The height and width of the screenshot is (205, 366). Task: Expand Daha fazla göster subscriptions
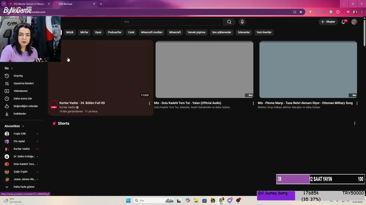[x=22, y=187]
